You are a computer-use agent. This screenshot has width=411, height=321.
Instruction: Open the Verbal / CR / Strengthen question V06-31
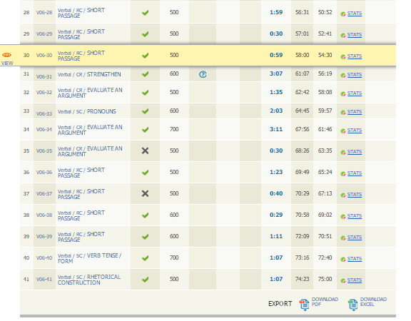tap(89, 74)
